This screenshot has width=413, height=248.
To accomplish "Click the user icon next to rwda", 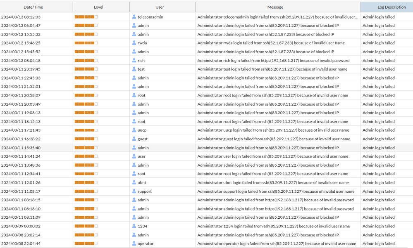I will pos(134,43).
